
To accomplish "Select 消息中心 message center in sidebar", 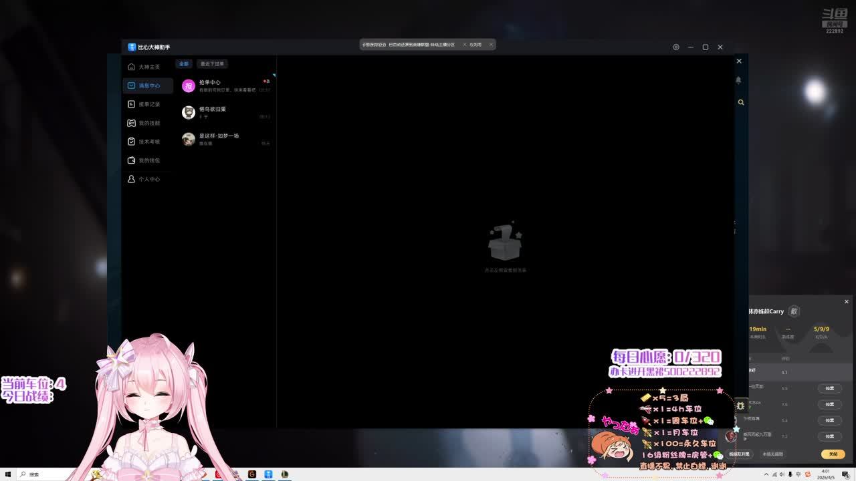I will 148,86.
